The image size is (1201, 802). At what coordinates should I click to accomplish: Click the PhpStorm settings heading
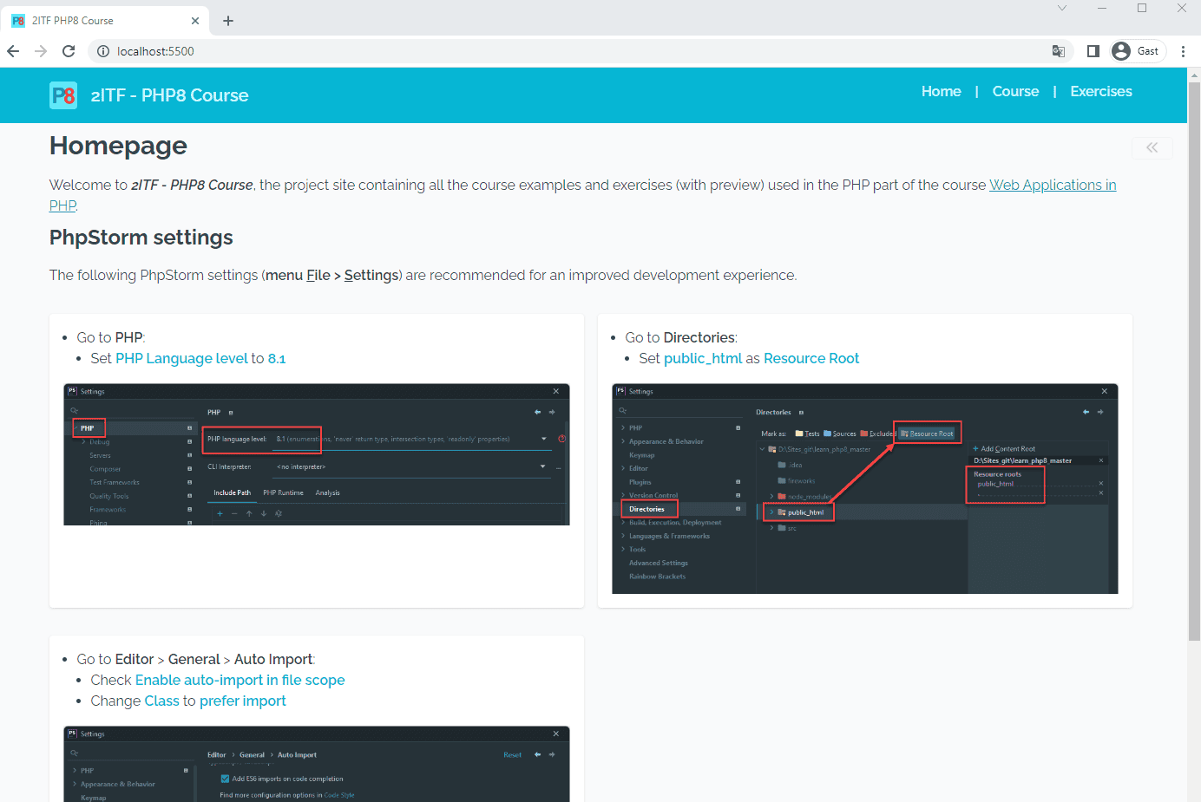[x=141, y=238]
